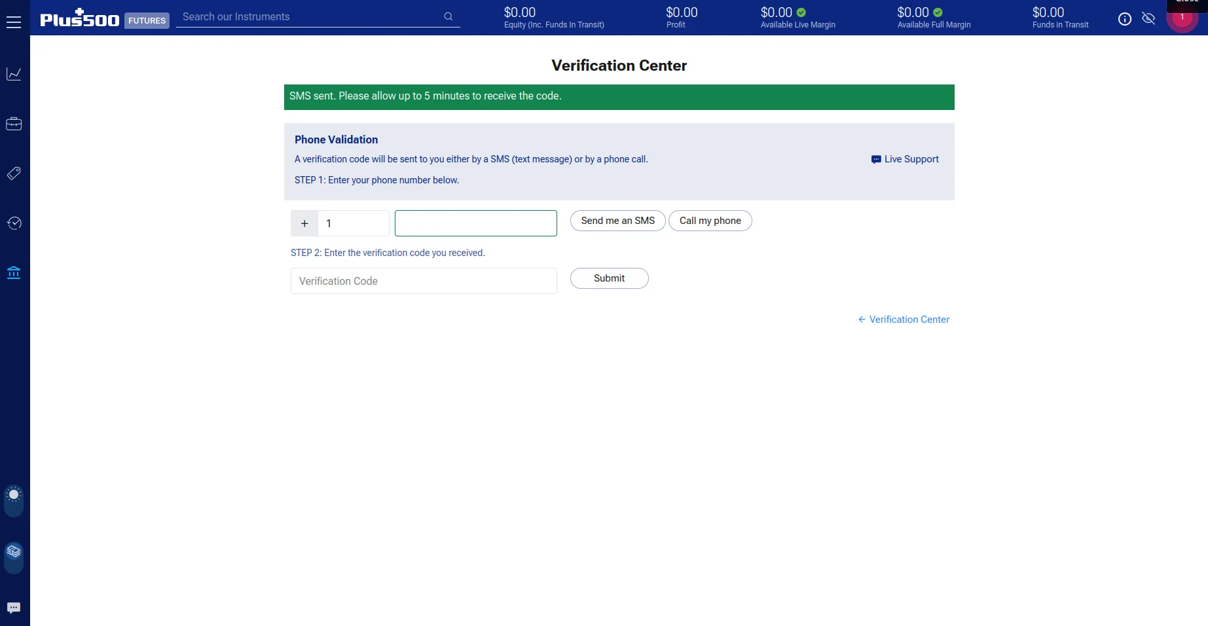Click the country code field showing 1

click(354, 223)
